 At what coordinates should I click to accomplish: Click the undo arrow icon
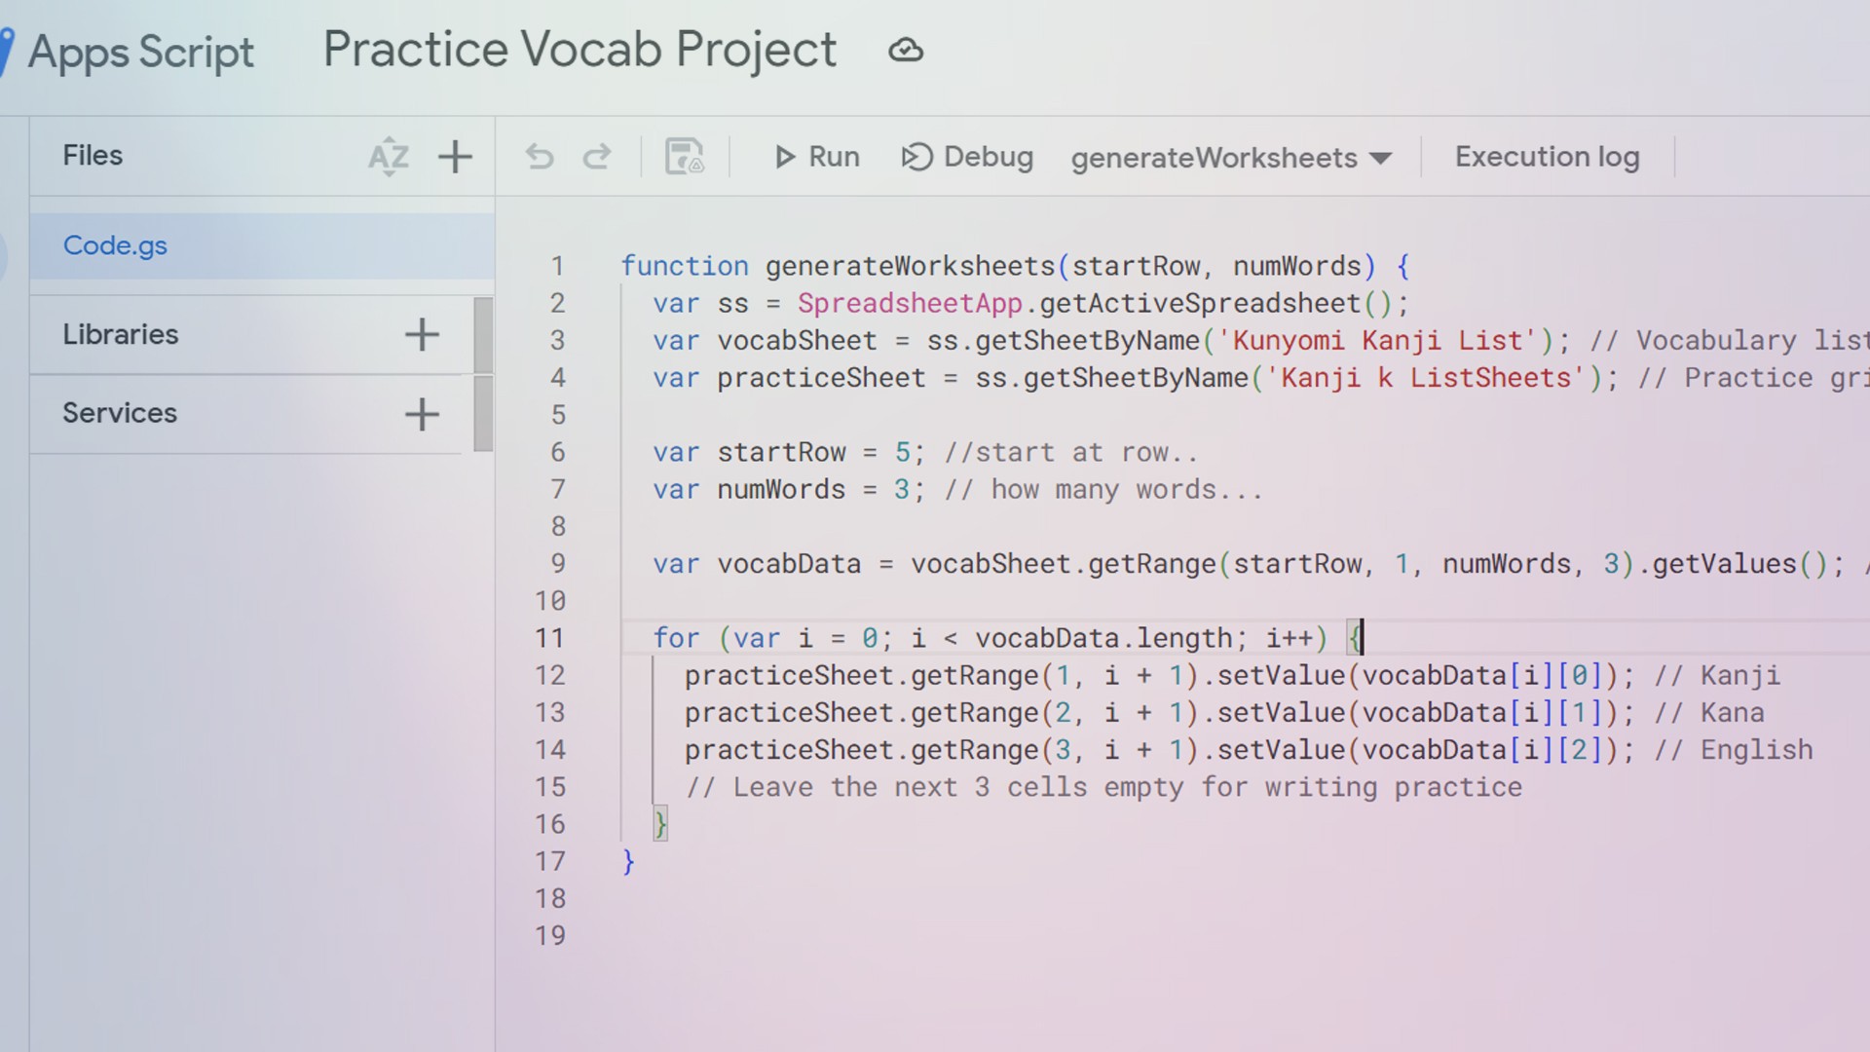(x=540, y=157)
